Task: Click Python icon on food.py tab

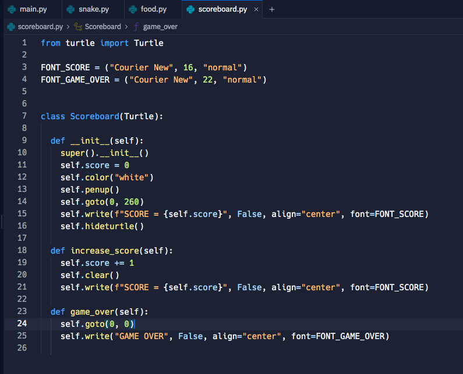Action: click(x=133, y=9)
